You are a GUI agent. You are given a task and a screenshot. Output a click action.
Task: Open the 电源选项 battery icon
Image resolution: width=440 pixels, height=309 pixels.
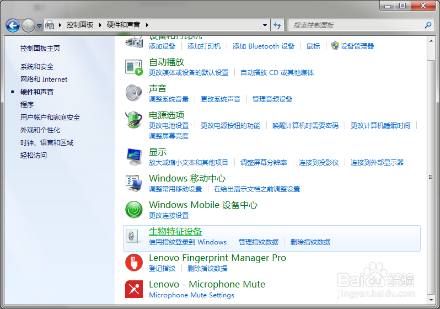(x=133, y=119)
